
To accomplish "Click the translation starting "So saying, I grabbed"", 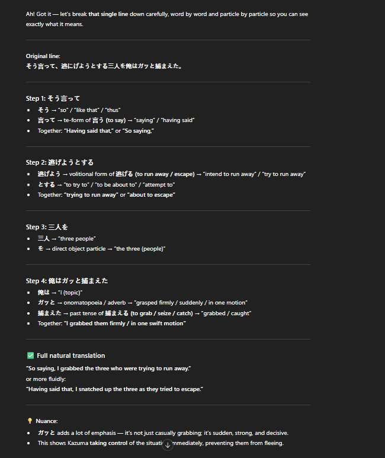I will pos(108,369).
